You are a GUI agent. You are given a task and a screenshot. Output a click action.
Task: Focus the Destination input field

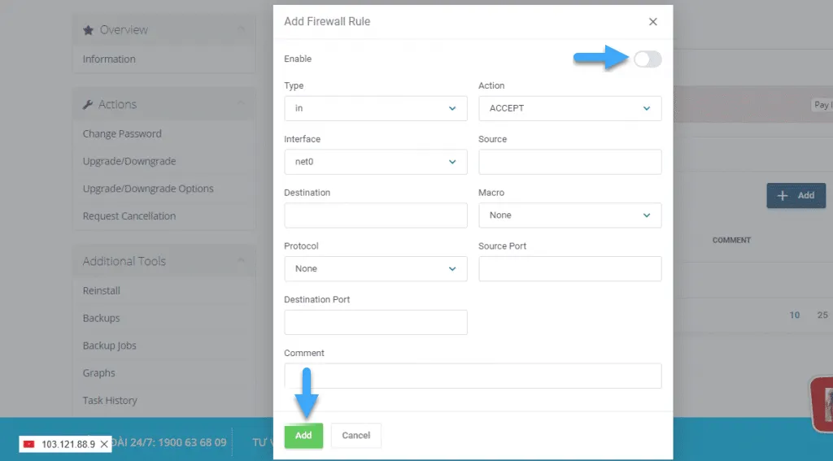(376, 215)
